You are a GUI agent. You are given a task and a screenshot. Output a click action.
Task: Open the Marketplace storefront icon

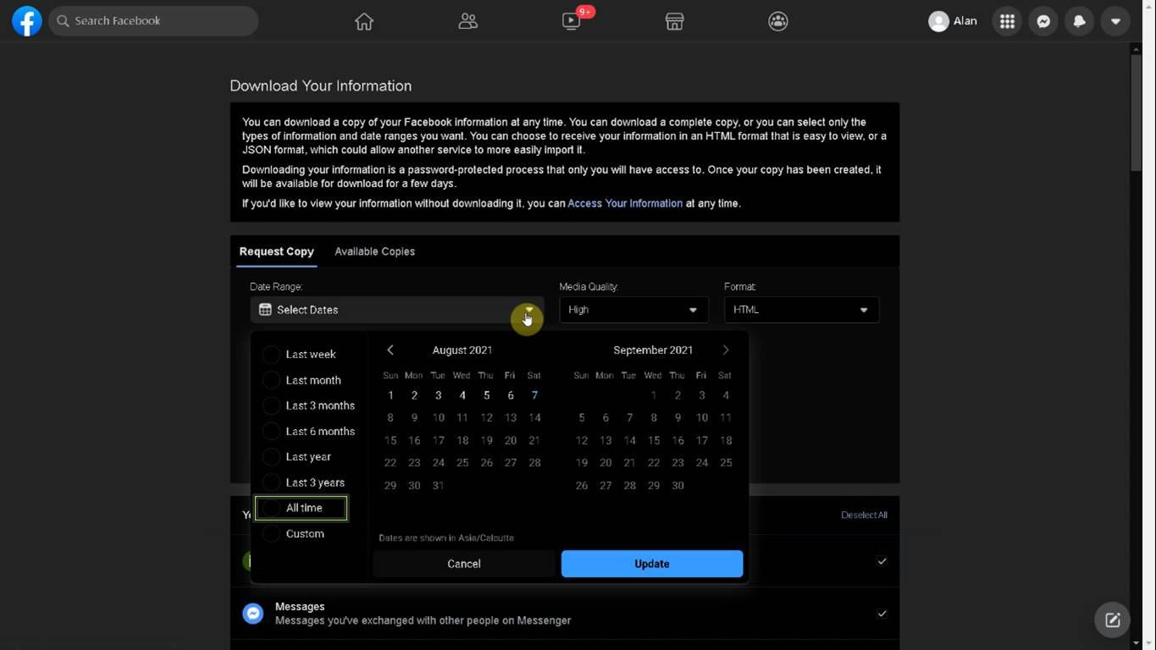[x=674, y=21]
